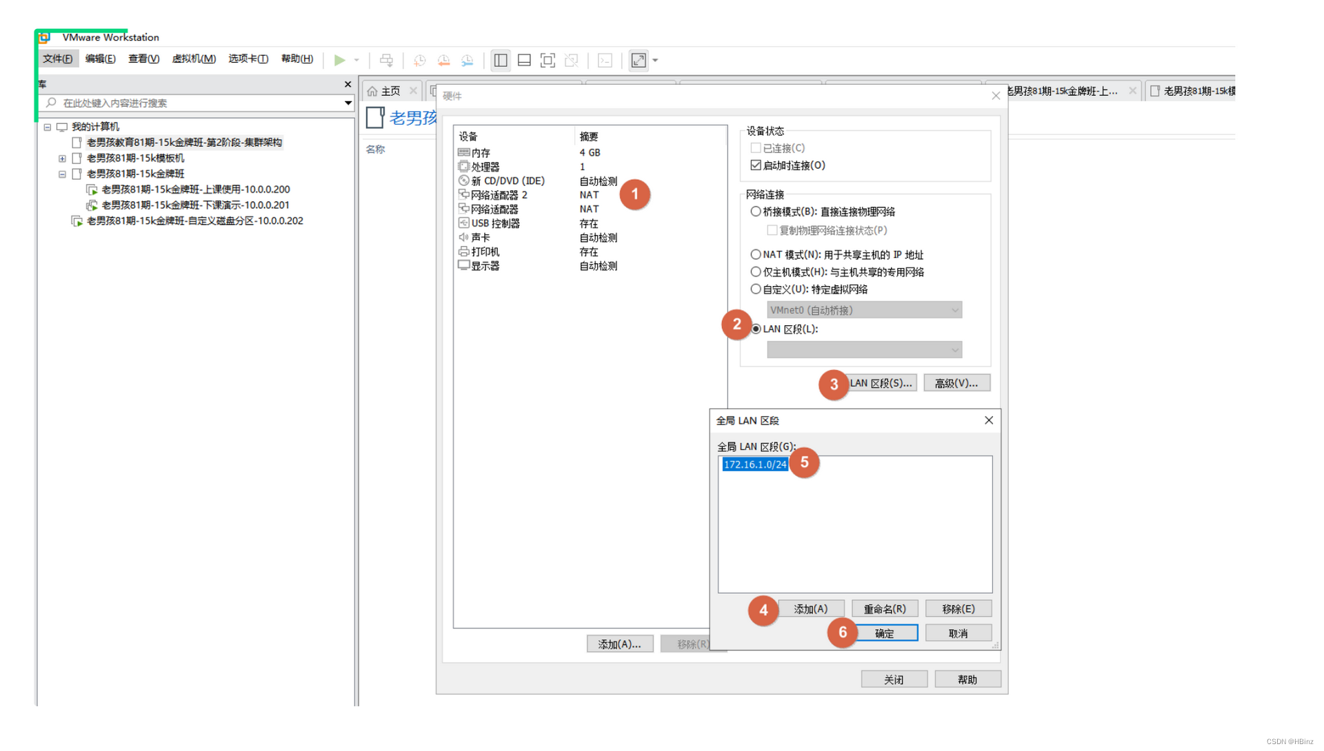
Task: Select the 新 CD/DVD (IDE) device row
Action: (x=590, y=181)
